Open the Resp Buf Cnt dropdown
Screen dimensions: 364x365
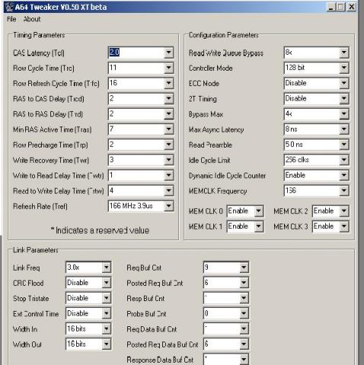pos(244,298)
